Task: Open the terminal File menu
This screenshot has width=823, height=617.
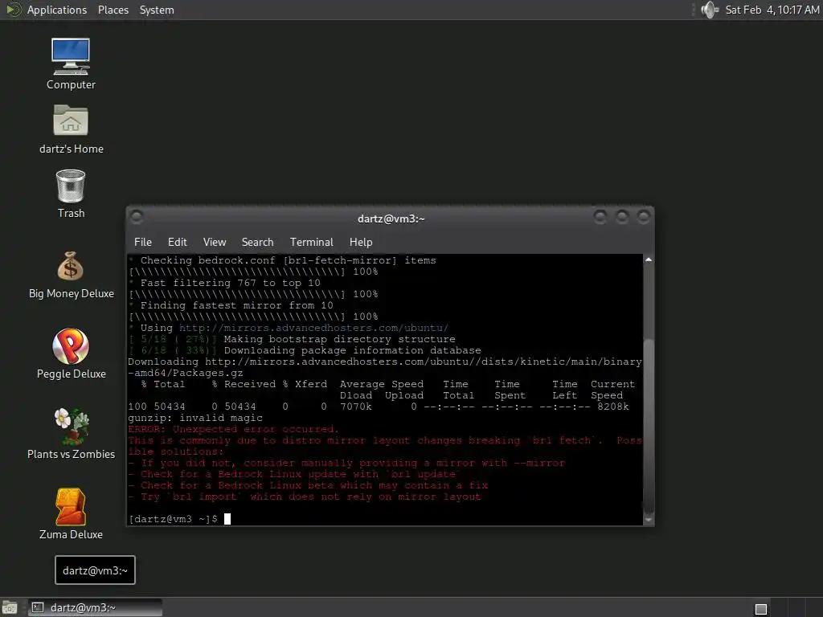Action: click(x=143, y=242)
